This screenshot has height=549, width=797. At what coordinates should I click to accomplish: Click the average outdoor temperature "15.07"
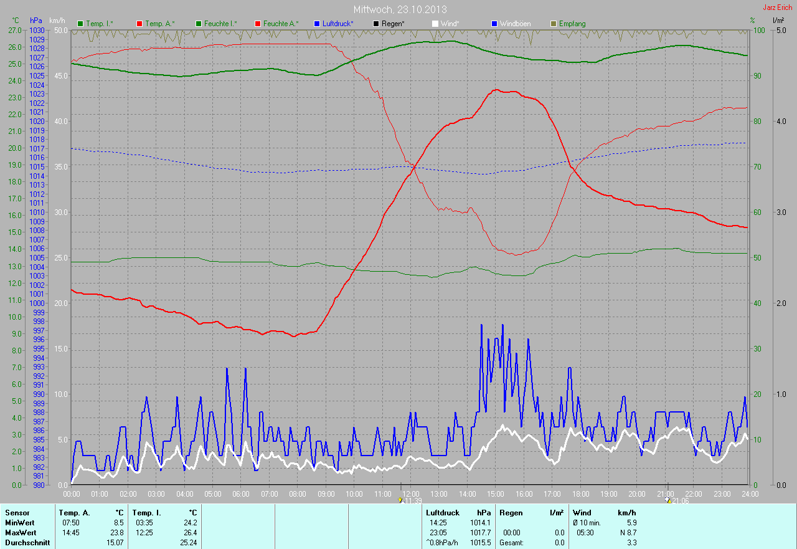[115, 543]
